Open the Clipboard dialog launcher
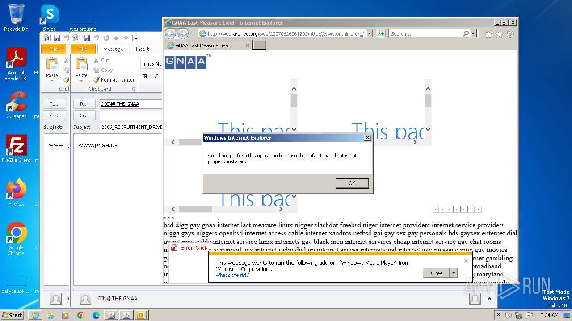572x321 pixels. 133,89
